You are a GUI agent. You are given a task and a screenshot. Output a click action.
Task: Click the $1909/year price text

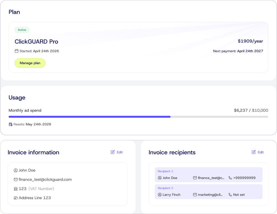250,41
